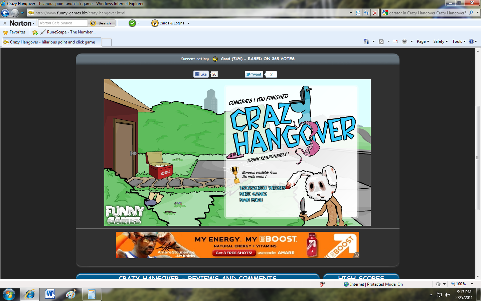The image size is (481, 301).
Task: Click the Calculator taskbar icon
Action: click(x=92, y=294)
